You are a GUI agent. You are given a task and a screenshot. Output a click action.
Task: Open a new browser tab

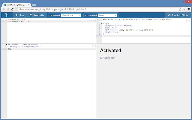tap(34, 5)
